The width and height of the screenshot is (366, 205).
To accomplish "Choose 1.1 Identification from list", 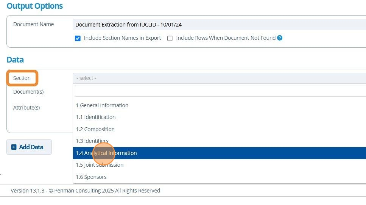I will point(96,117).
